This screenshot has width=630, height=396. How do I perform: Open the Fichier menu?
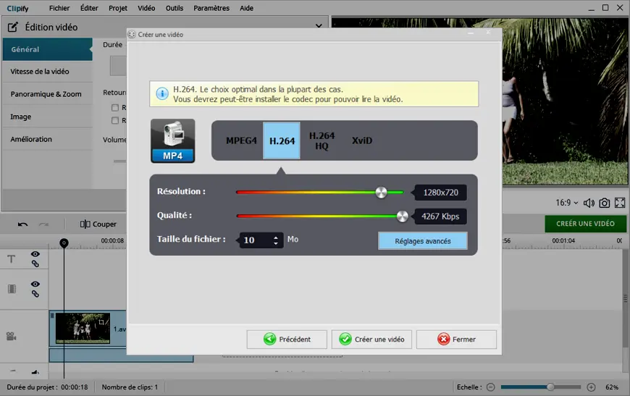click(59, 8)
